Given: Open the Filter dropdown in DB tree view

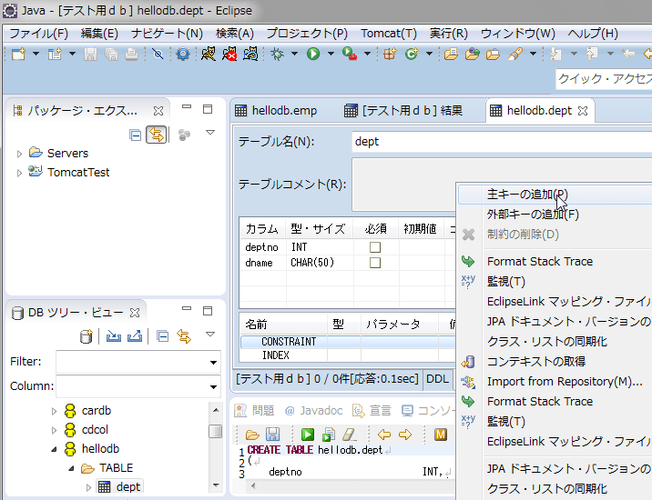Looking at the screenshot, I should (x=213, y=362).
